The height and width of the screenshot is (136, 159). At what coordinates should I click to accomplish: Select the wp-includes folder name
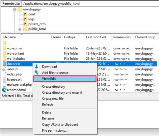coord(16,58)
